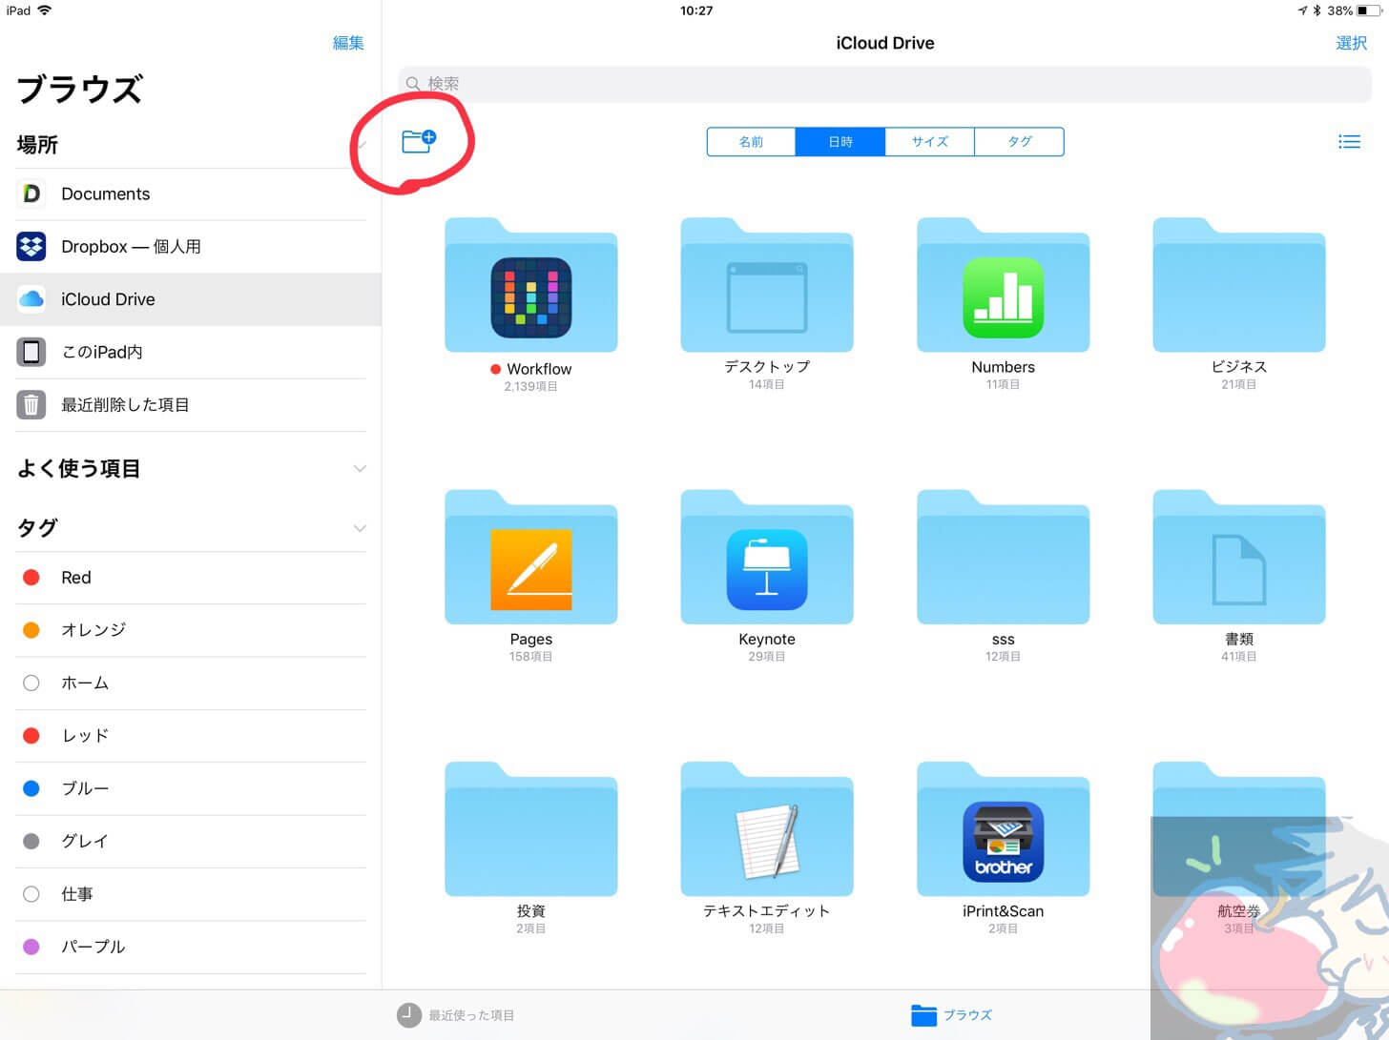Tap 選択 button at top right

tap(1351, 43)
